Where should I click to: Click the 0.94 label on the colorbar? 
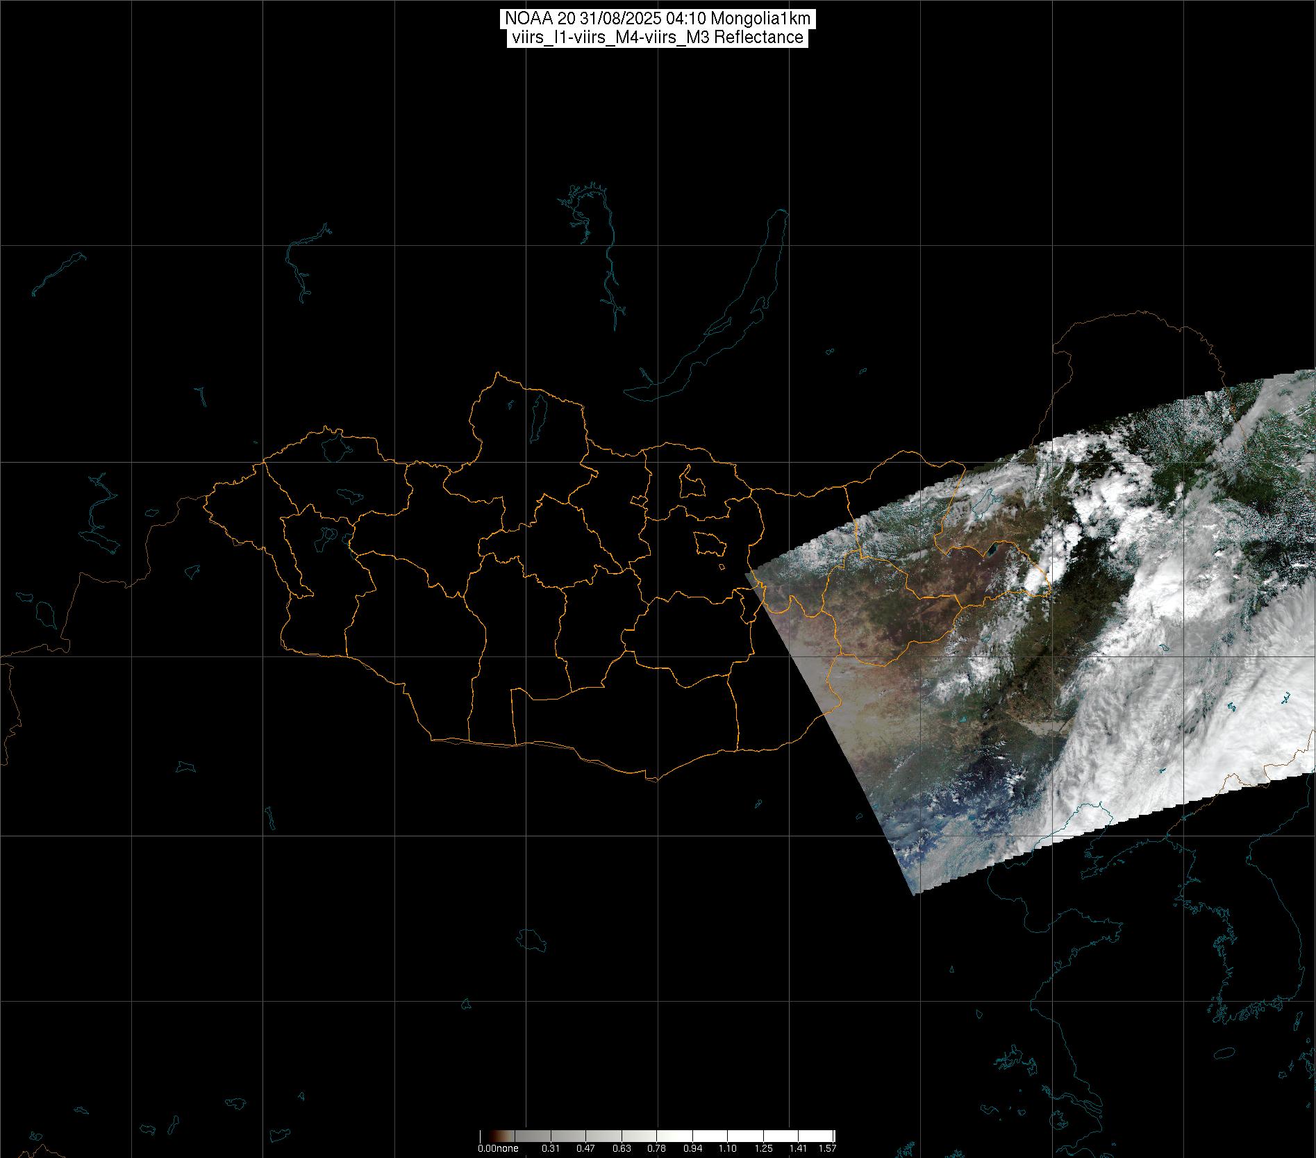[692, 1148]
